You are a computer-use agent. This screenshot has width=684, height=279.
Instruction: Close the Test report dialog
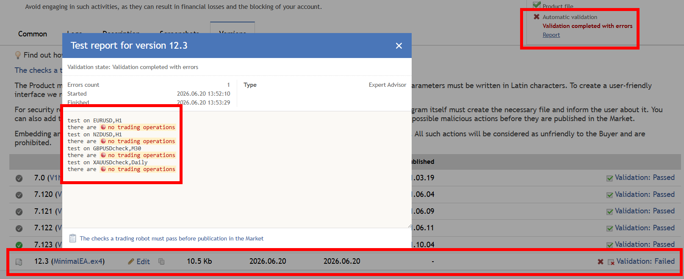(x=399, y=46)
